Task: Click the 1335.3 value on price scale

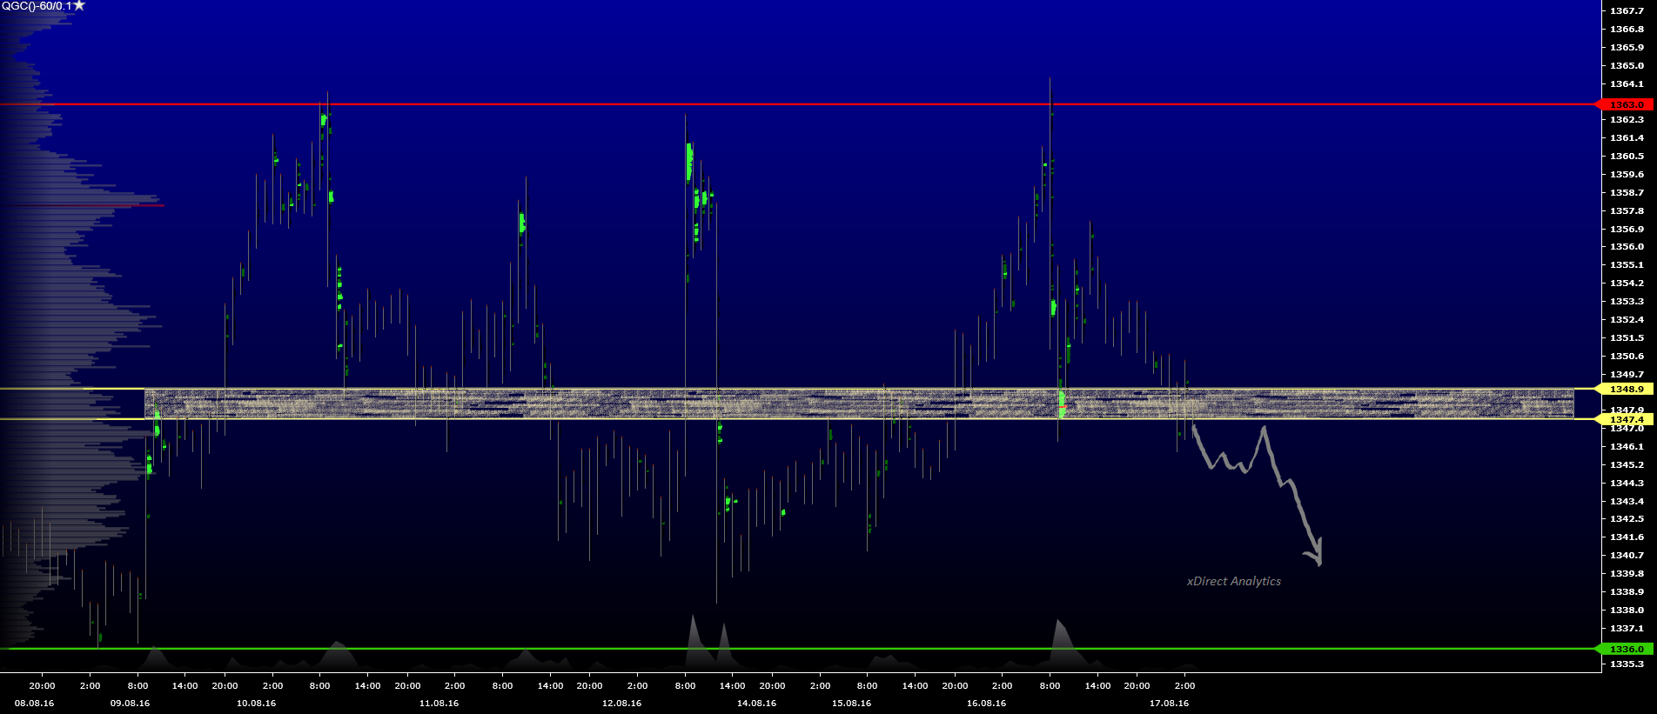Action: (x=1627, y=664)
